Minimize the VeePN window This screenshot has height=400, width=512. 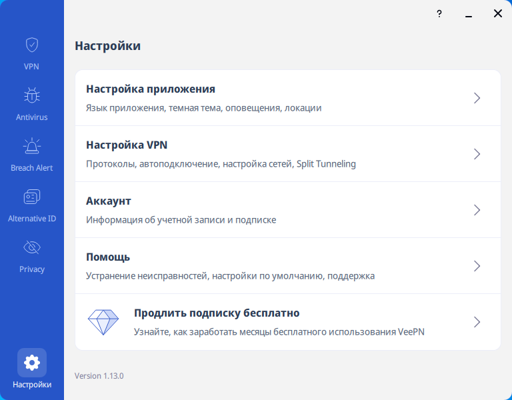point(469,13)
